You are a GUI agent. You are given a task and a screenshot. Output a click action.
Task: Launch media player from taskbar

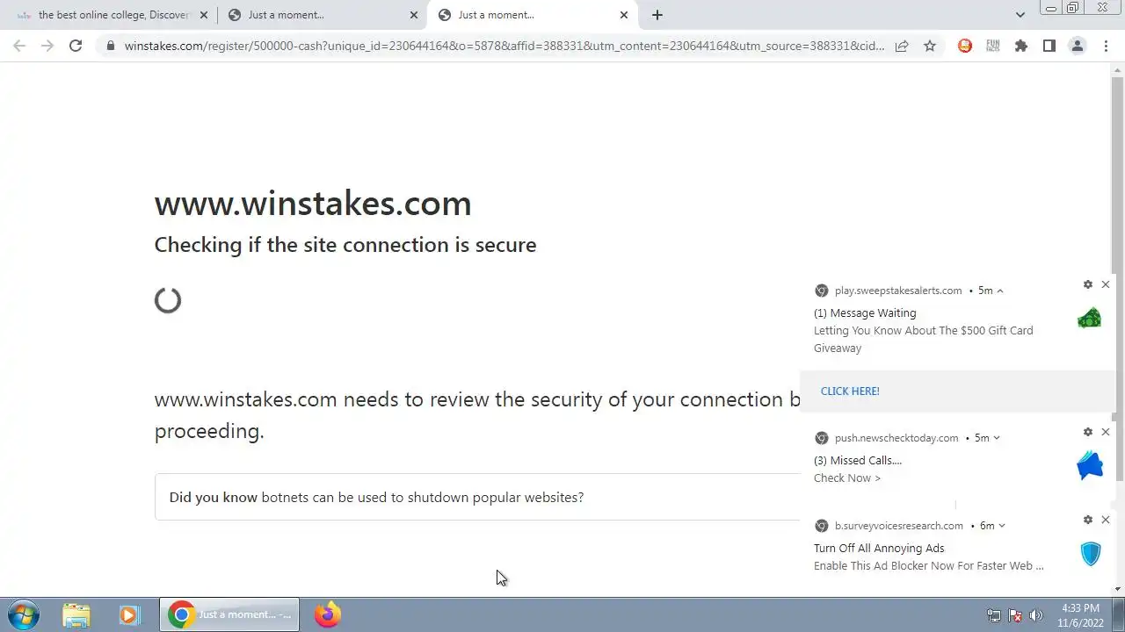pos(129,614)
